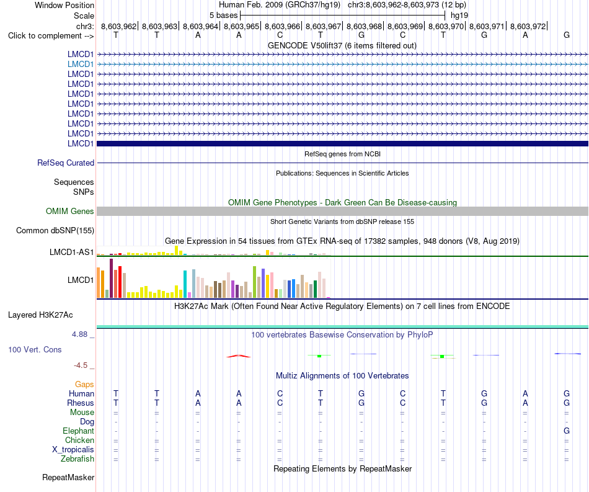The width and height of the screenshot is (589, 492).
Task: Click the Common dbSNP(155) label
Action: 55,230
